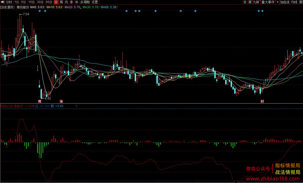The height and width of the screenshot is (183, 303).
Task: Click the MA10: 5.63 value
Action: point(55,7)
